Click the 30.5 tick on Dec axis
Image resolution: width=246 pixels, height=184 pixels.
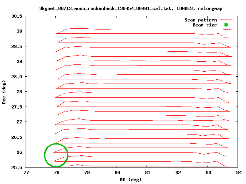[x=17, y=16]
